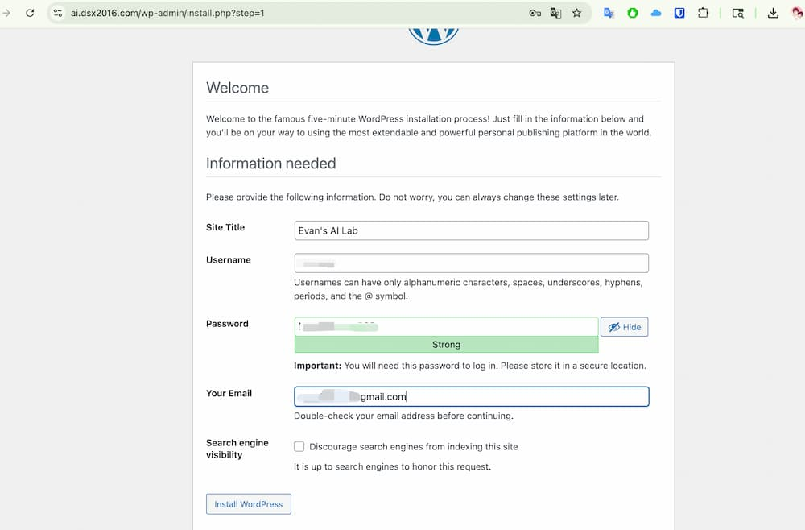Click the "Welcome" heading
This screenshot has width=805, height=530.
(237, 88)
